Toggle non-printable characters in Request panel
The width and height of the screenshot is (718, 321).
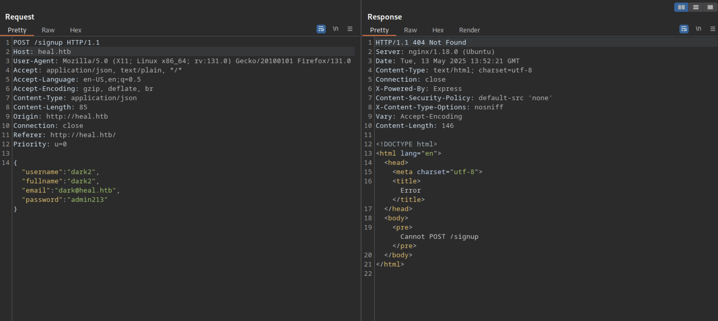coord(335,29)
